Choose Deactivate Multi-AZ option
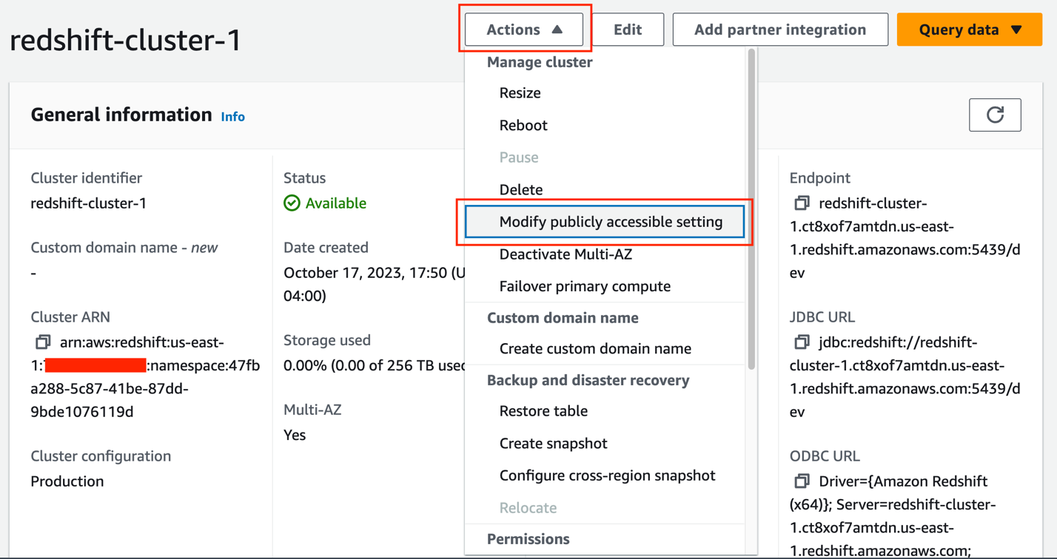Screen dimensions: 1057x559 click(x=605, y=254)
